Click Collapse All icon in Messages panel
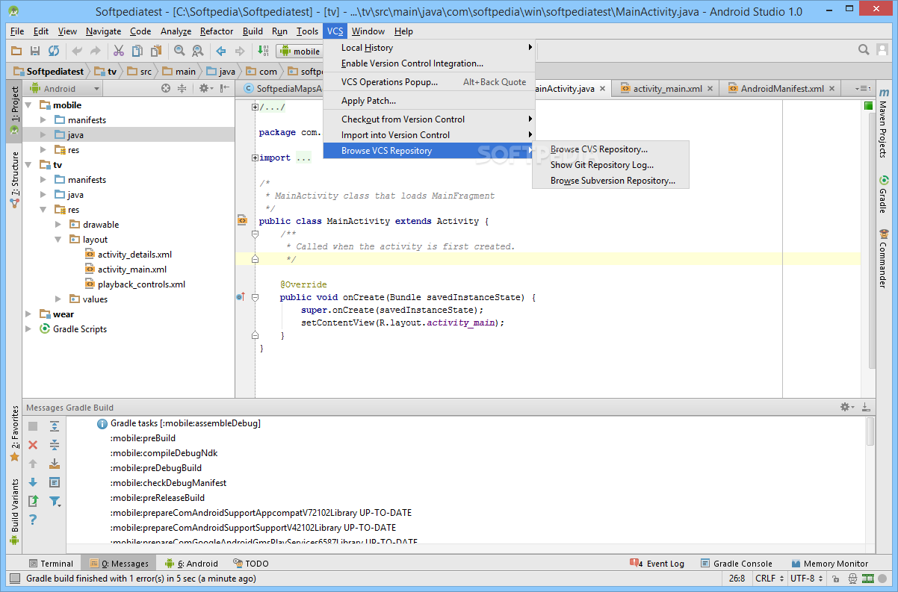Screen dimensions: 898x592 point(55,445)
